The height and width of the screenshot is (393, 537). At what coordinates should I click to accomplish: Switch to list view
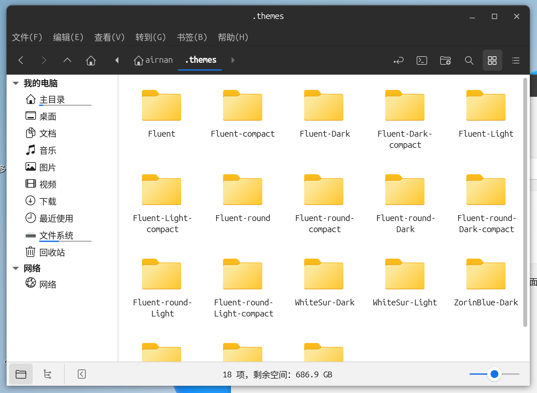click(515, 60)
